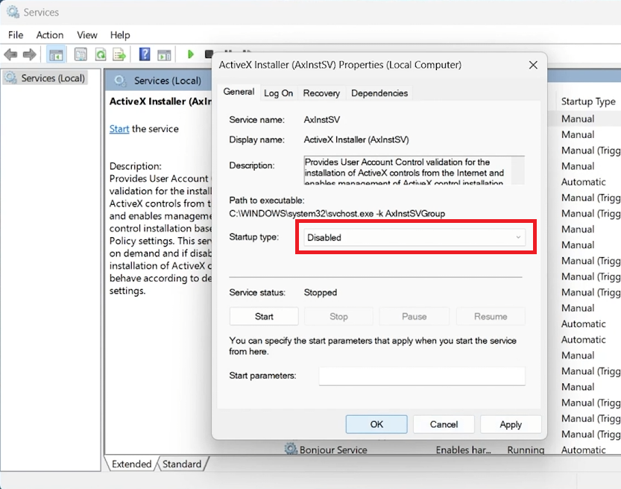Click the gear icon in the Services (Local) header
This screenshot has width=621, height=489.
pos(120,81)
